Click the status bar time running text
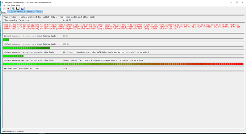 point(13,132)
